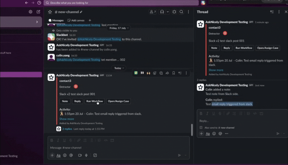
Task: Insert a code block in channel composer
Action: (112, 141)
